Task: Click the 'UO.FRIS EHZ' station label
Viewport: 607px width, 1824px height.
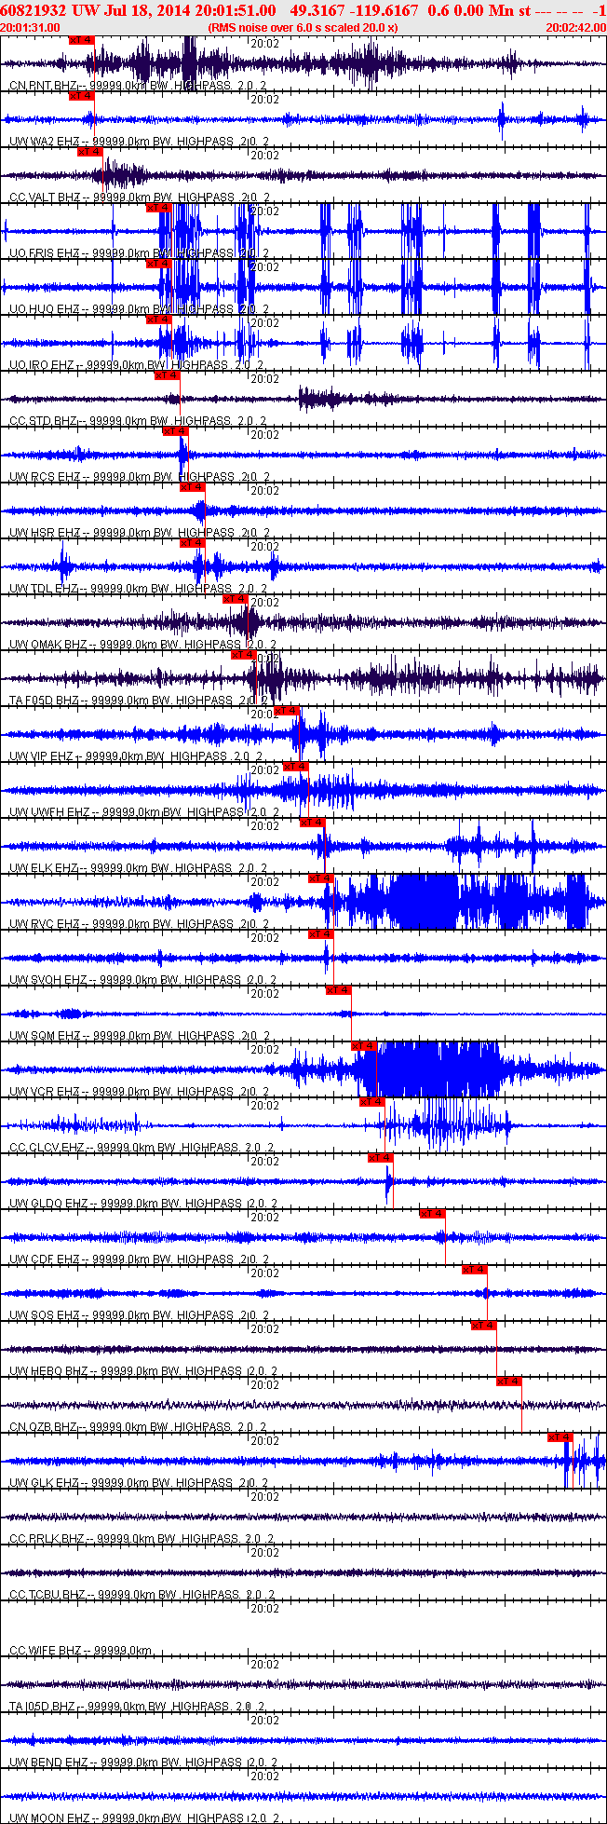Action: (x=45, y=253)
